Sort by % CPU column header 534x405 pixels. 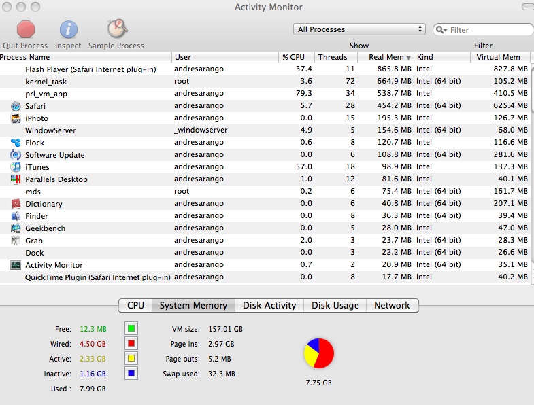click(x=297, y=57)
